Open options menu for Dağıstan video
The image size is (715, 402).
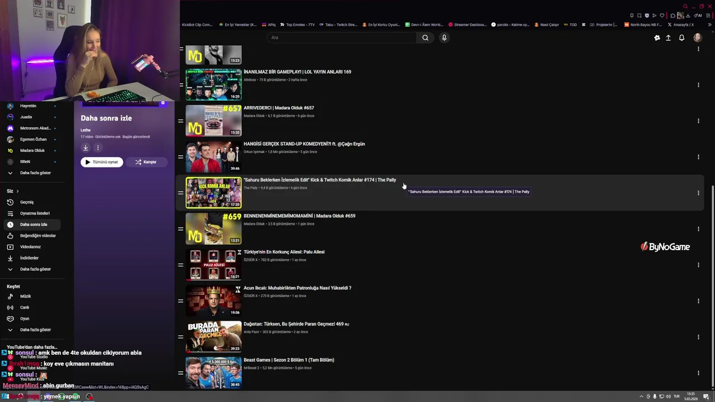(698, 337)
